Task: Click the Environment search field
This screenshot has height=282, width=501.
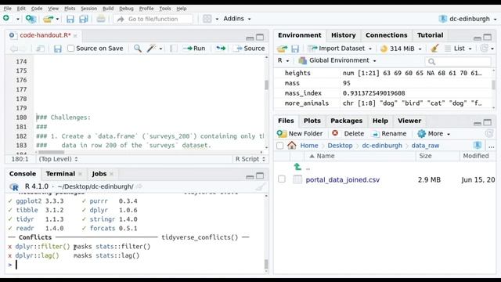Action: [458, 61]
